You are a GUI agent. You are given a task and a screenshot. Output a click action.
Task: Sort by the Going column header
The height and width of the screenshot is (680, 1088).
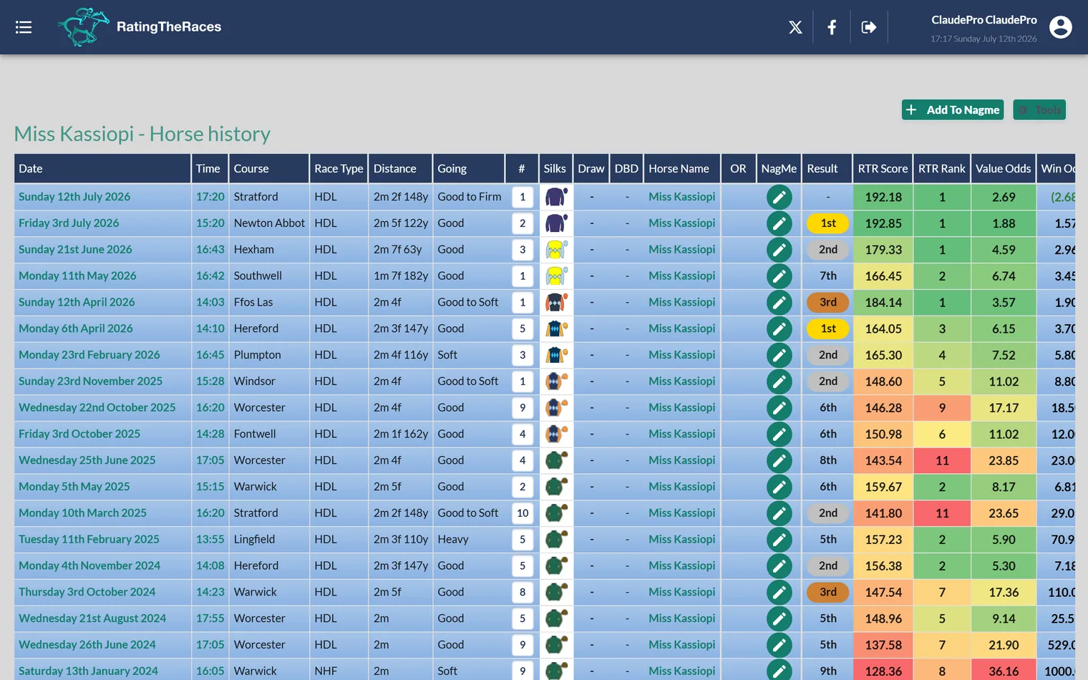[469, 168]
